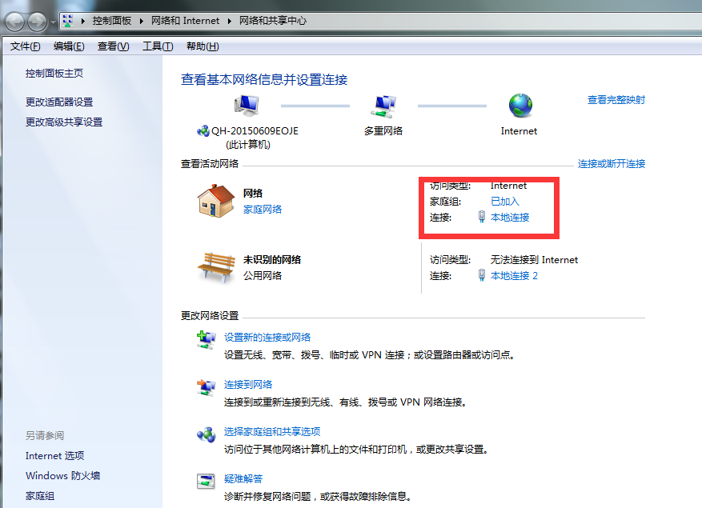Expand the recent pages dropdown arrow

(53, 22)
